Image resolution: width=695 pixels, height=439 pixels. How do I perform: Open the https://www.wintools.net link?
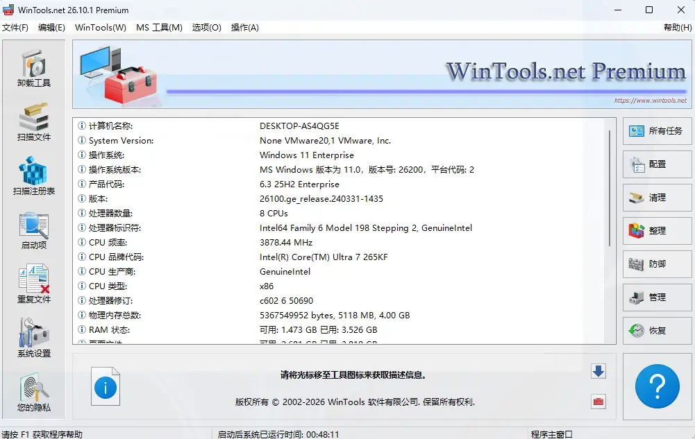point(651,101)
